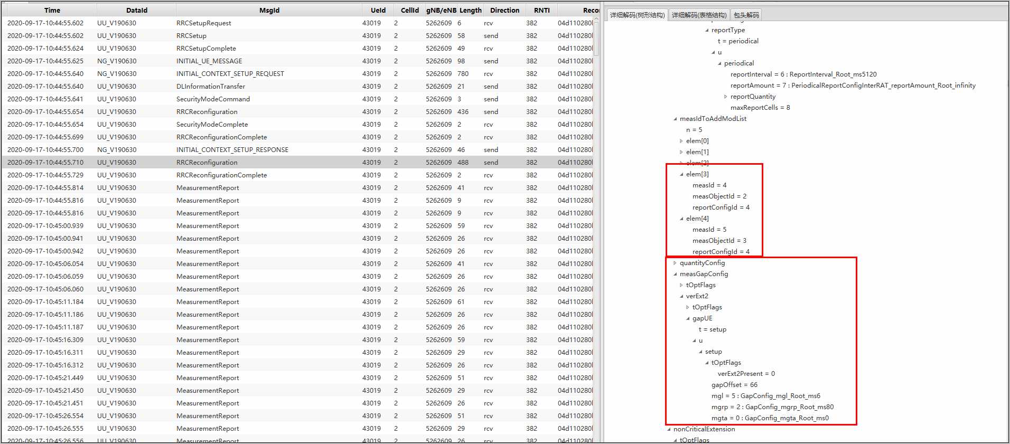Expand the elem[1] tree node

click(681, 152)
